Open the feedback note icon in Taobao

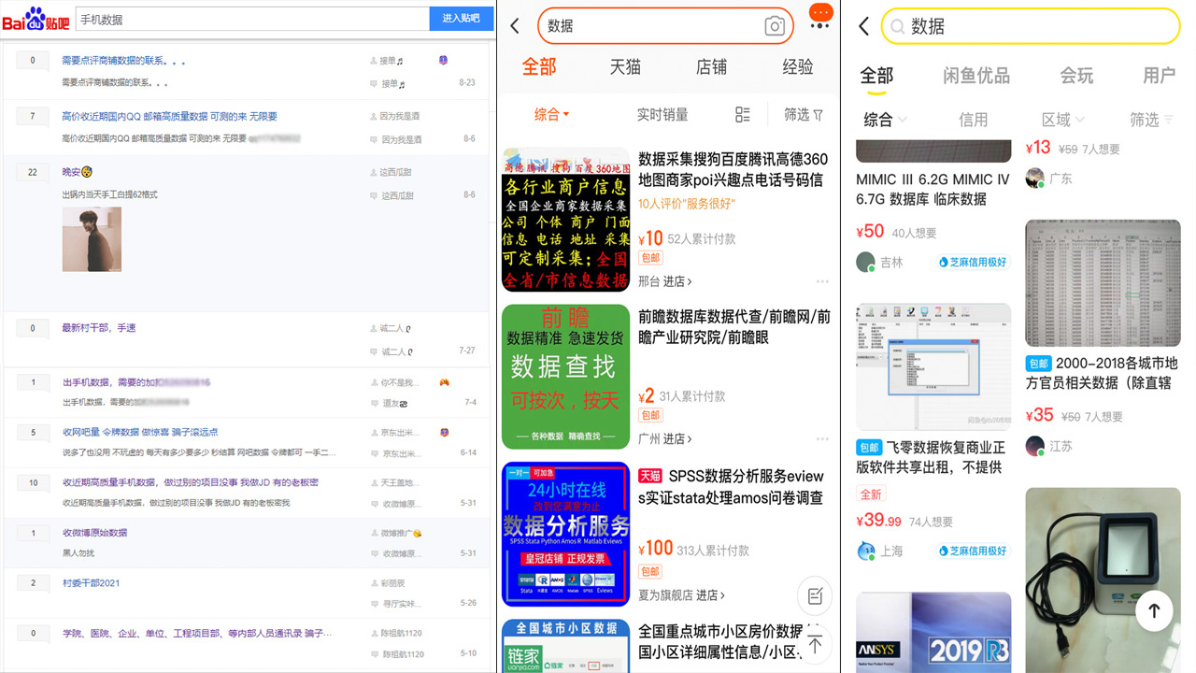(x=815, y=595)
